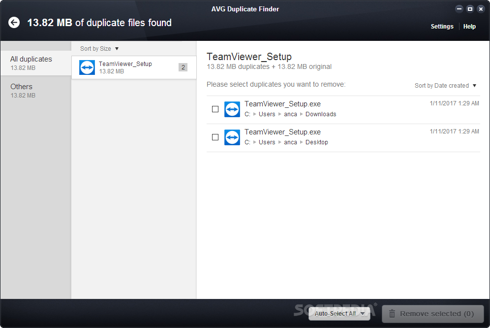Minimize the AVG Duplicate Finder window
This screenshot has width=490, height=328.
(459, 9)
